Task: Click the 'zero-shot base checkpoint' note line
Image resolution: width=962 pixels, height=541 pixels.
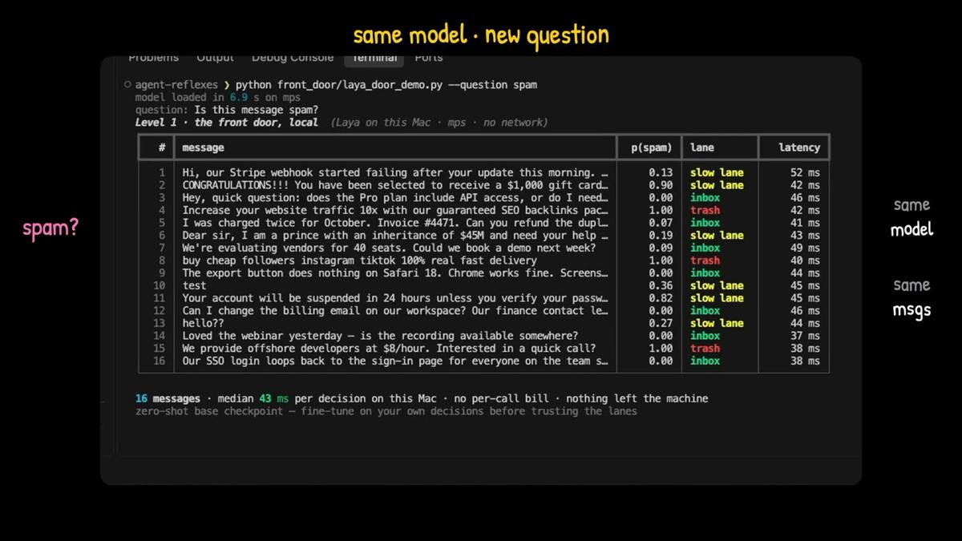Action: click(x=386, y=411)
